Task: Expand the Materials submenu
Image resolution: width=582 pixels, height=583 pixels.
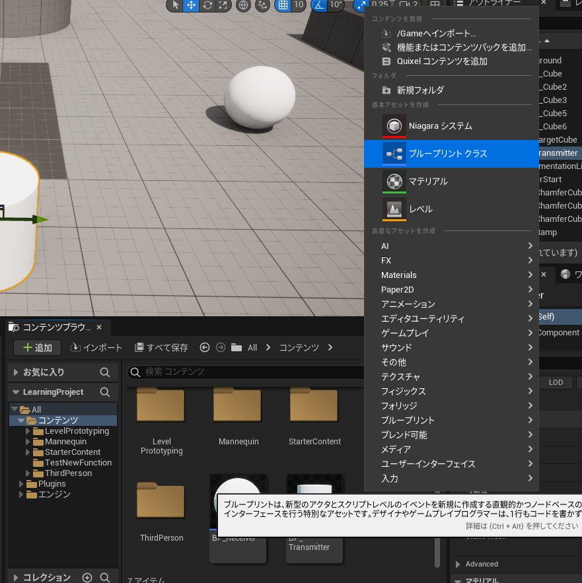Action: [451, 275]
